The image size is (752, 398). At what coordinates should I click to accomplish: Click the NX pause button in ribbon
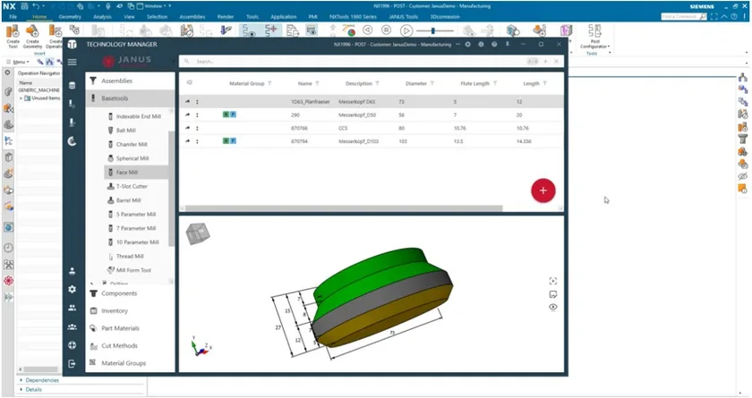pos(386,30)
